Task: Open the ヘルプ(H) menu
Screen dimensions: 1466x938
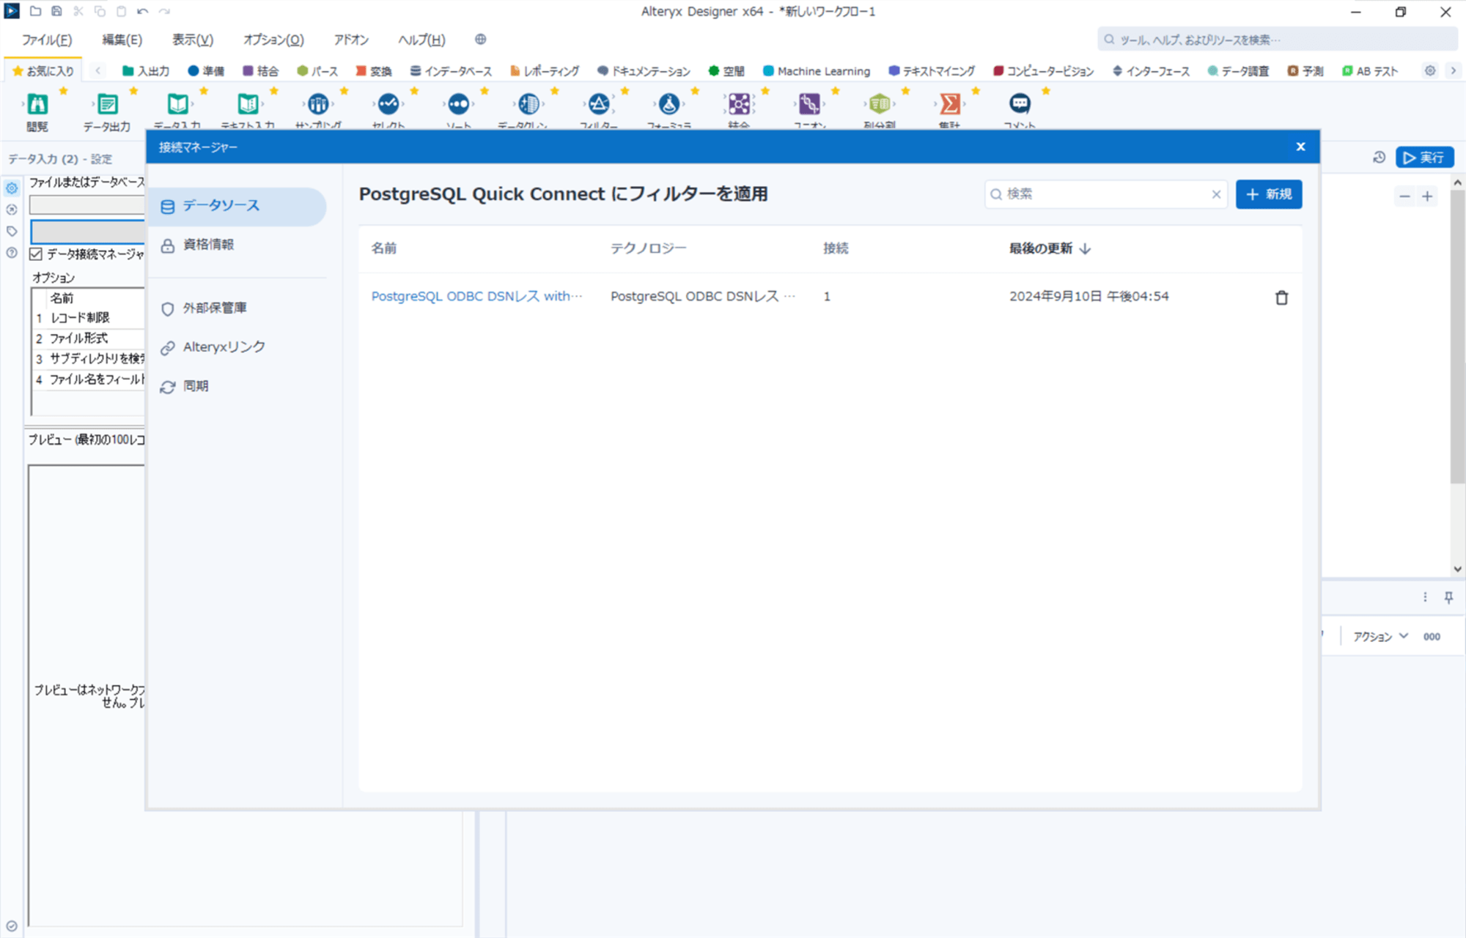Action: (x=421, y=40)
